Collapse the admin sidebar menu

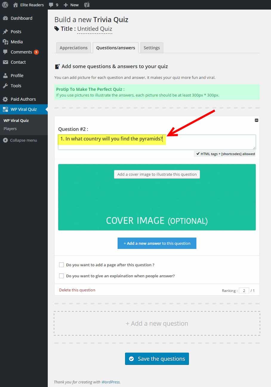[x=23, y=140]
